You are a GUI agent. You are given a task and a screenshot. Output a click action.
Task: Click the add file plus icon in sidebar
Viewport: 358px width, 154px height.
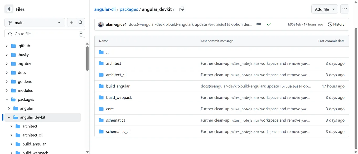click(72, 23)
